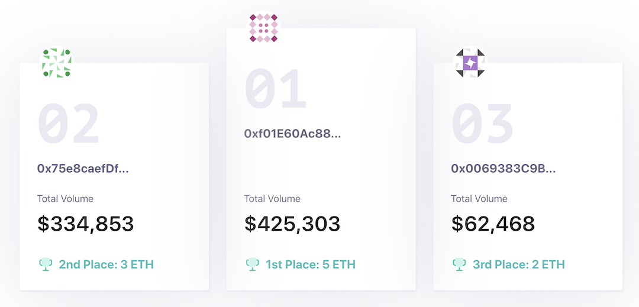Select the $425,303 total volume amount
Image resolution: width=639 pixels, height=307 pixels.
click(292, 224)
